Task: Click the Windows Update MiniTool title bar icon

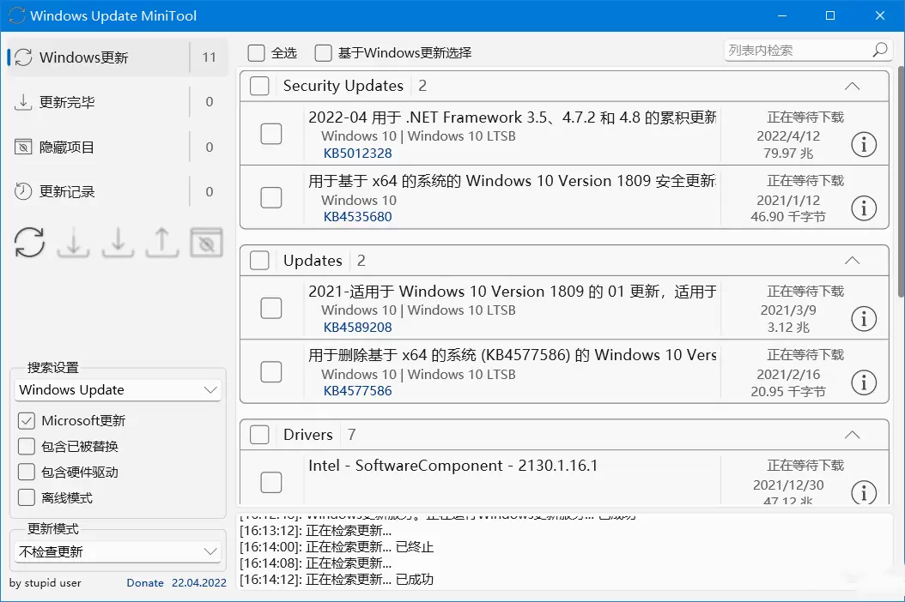Action: 16,15
